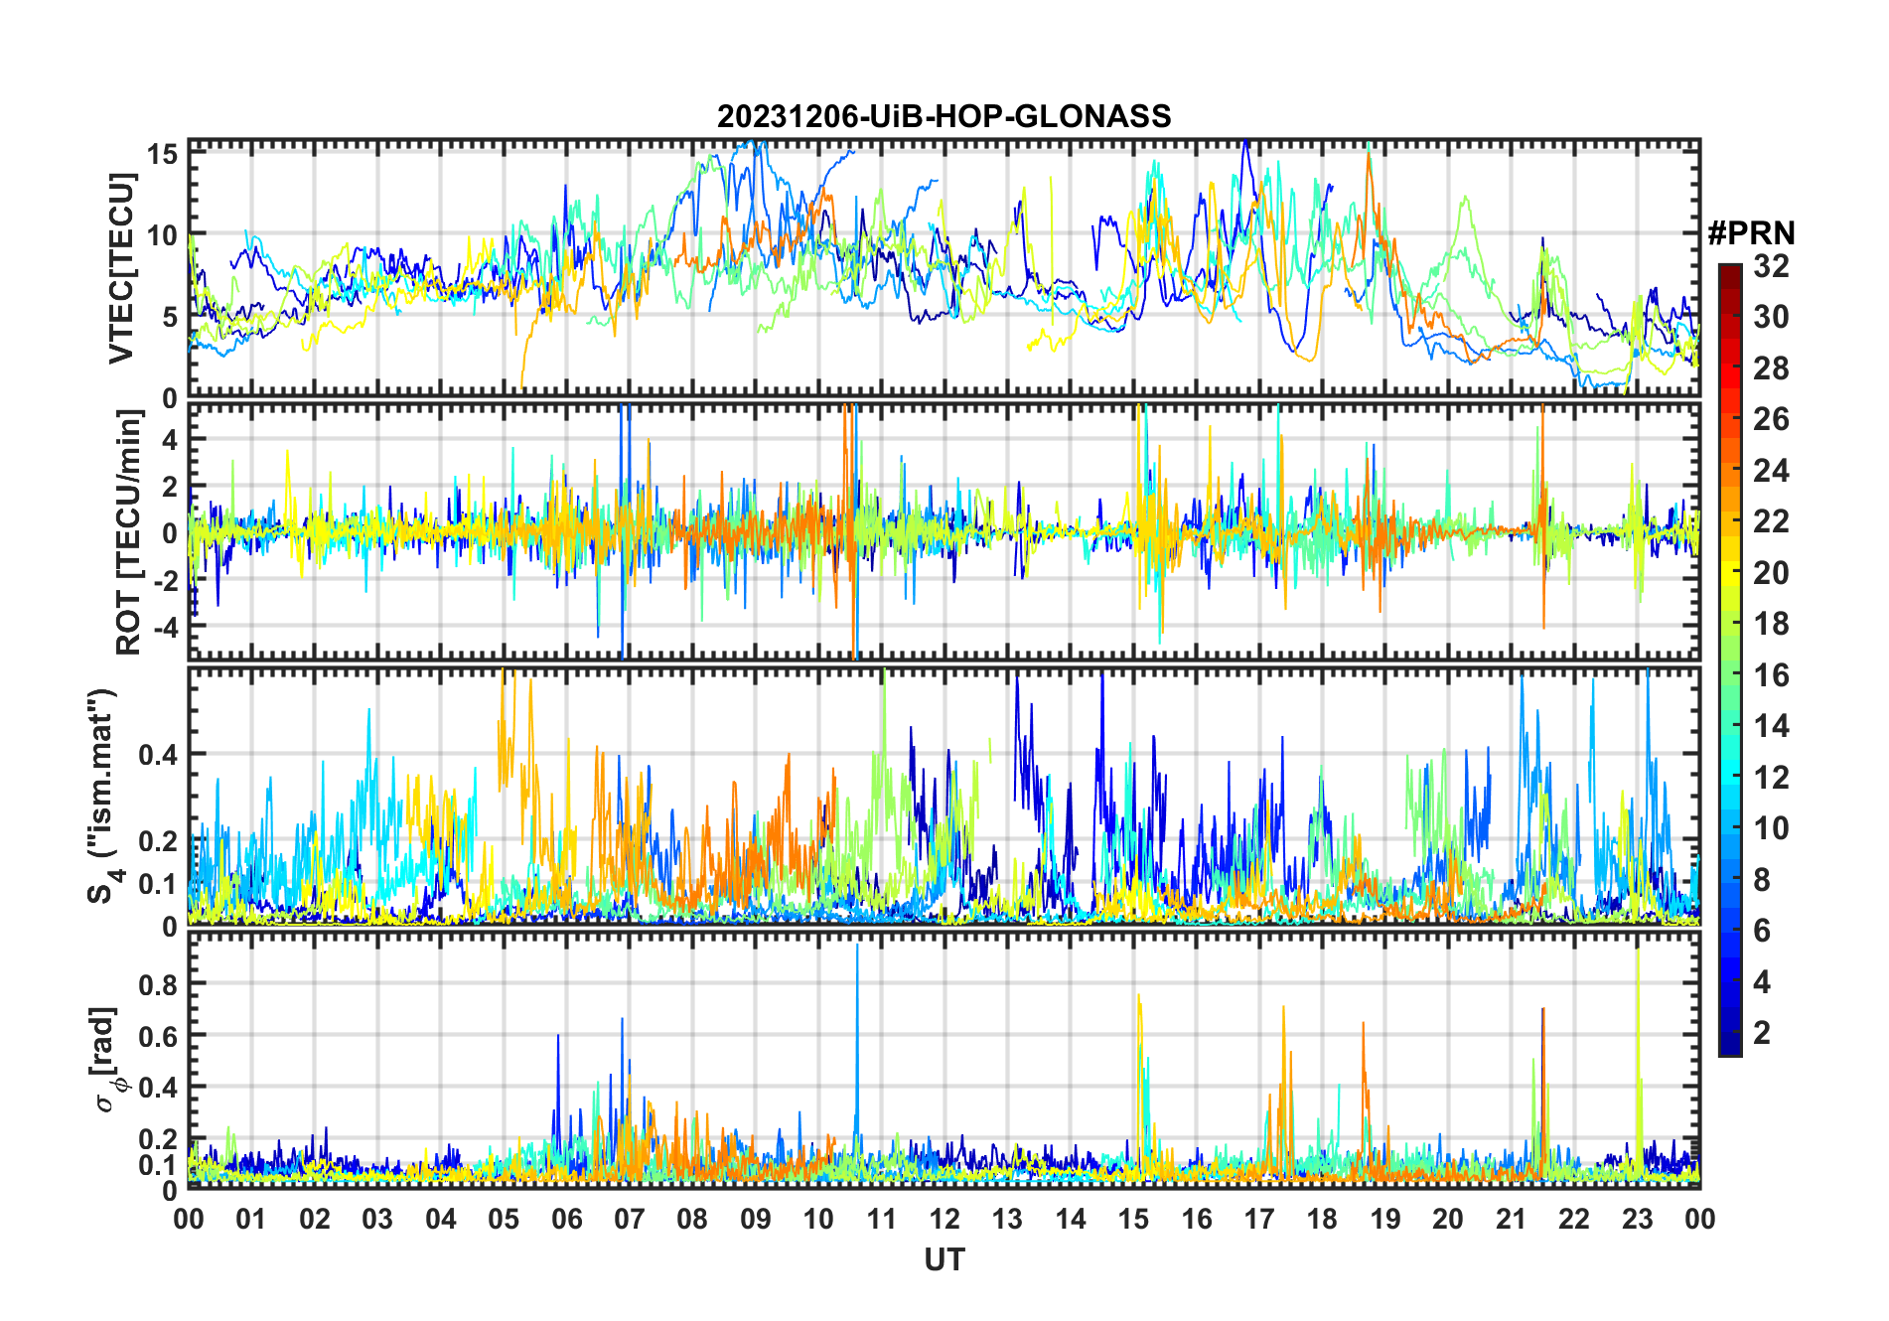Click the x-axis tick label 12
The width and height of the screenshot is (1889, 1321).
(x=944, y=1219)
